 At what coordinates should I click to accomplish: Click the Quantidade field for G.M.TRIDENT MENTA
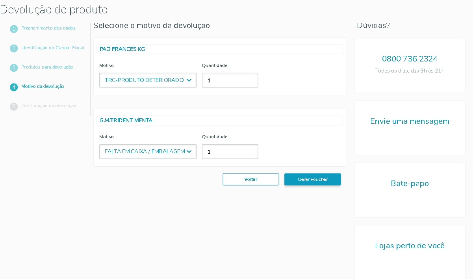[230, 151]
